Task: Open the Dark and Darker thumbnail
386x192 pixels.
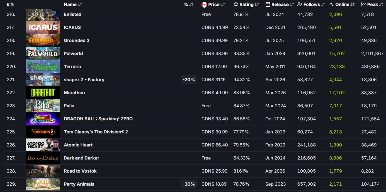Action: pyautogui.click(x=43, y=158)
